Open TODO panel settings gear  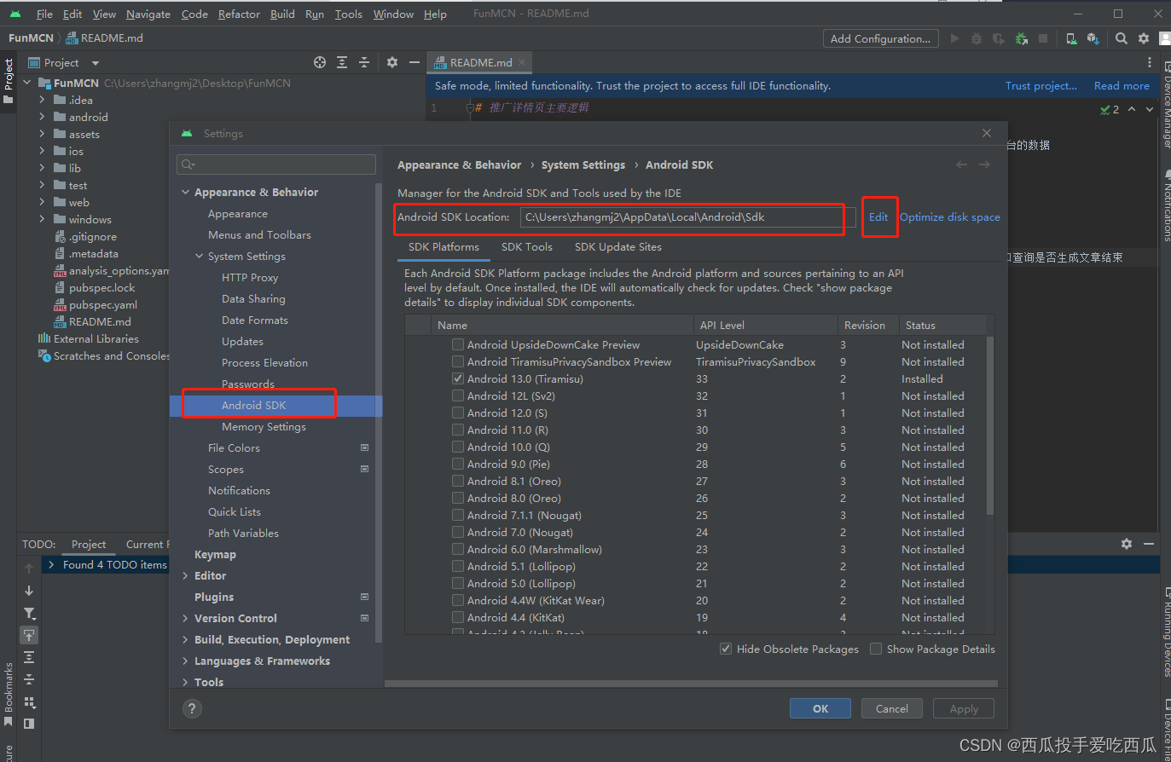[x=1127, y=544]
